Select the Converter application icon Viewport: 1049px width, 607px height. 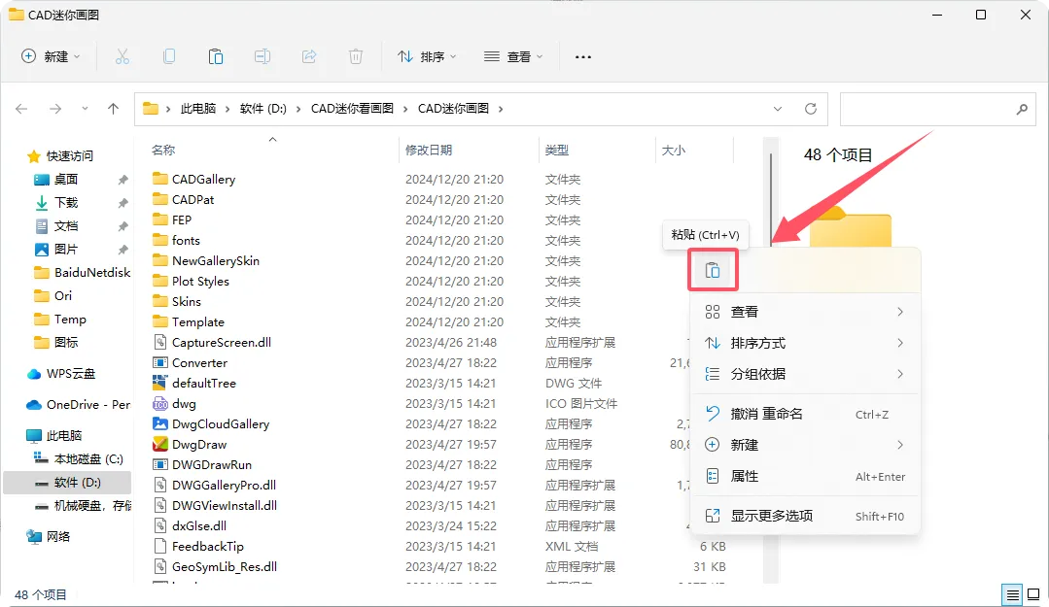coord(159,362)
